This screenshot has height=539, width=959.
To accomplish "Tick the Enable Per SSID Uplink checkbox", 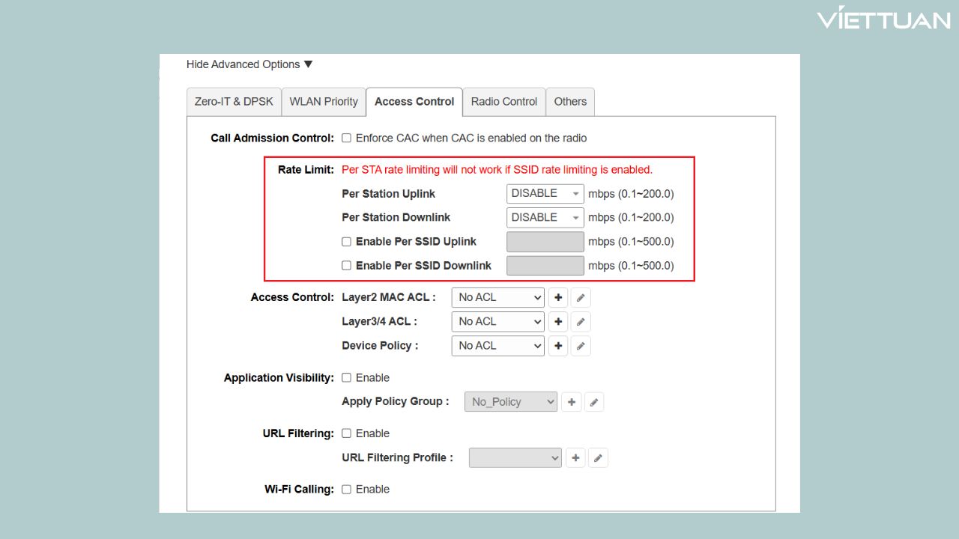I will tap(346, 242).
